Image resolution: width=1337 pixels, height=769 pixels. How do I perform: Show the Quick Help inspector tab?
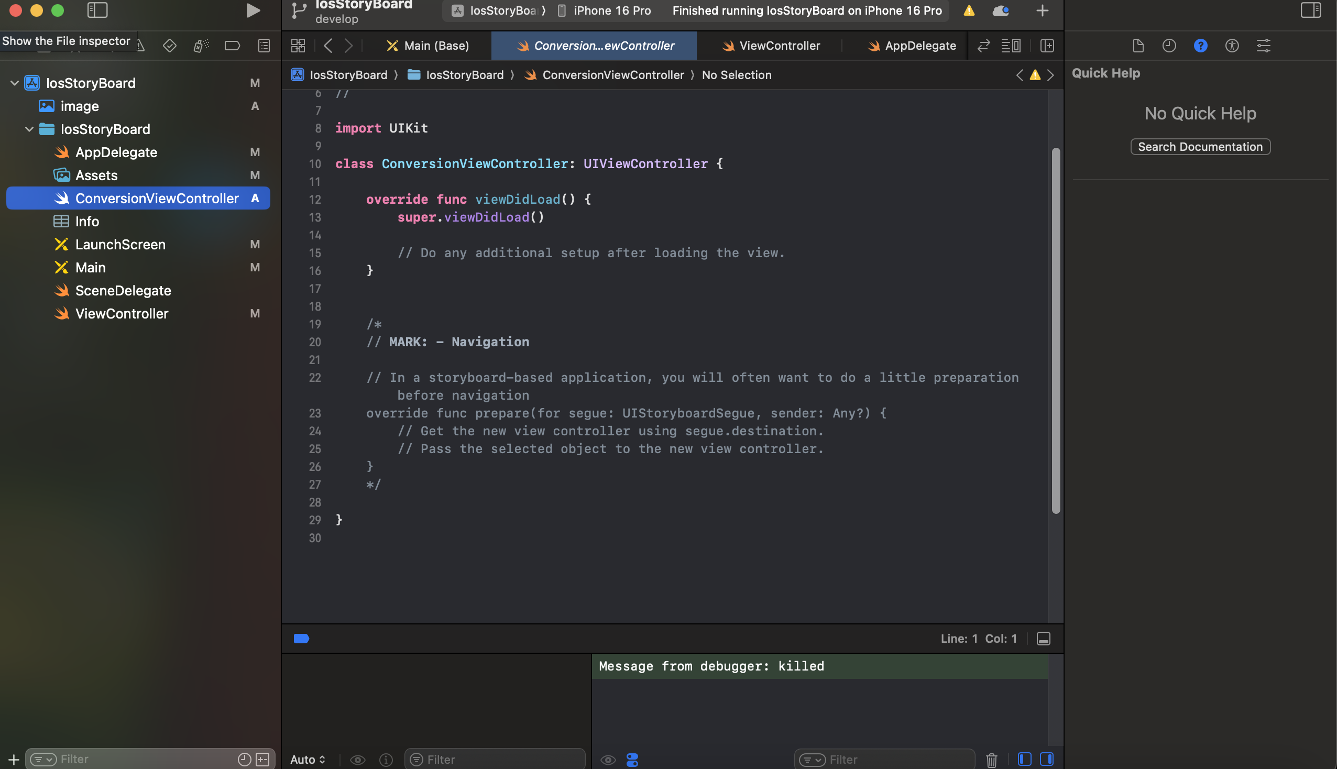(x=1201, y=46)
